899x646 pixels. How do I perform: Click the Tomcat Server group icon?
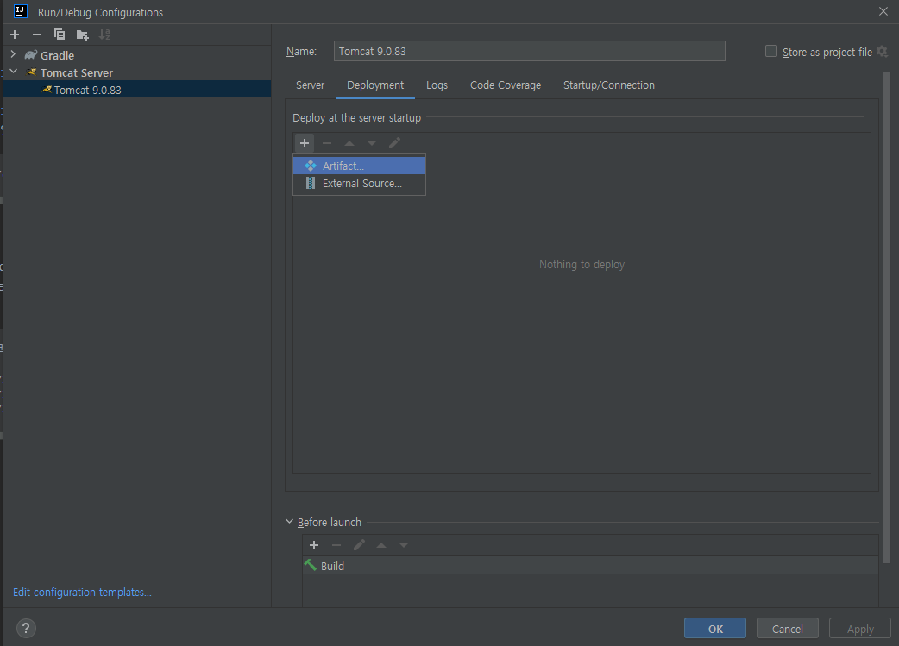[x=32, y=72]
